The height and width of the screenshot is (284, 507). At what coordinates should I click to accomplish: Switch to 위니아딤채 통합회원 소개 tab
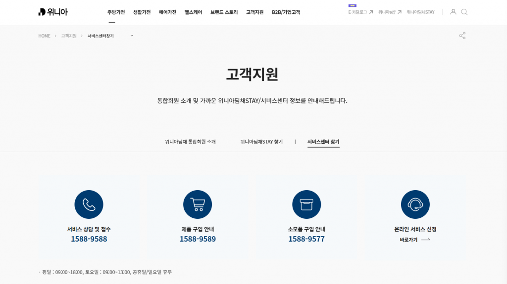click(x=190, y=142)
